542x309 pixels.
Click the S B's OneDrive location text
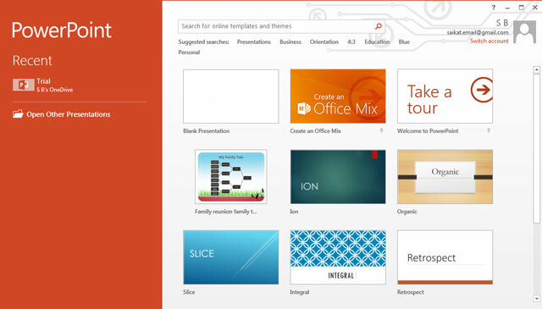[54, 90]
